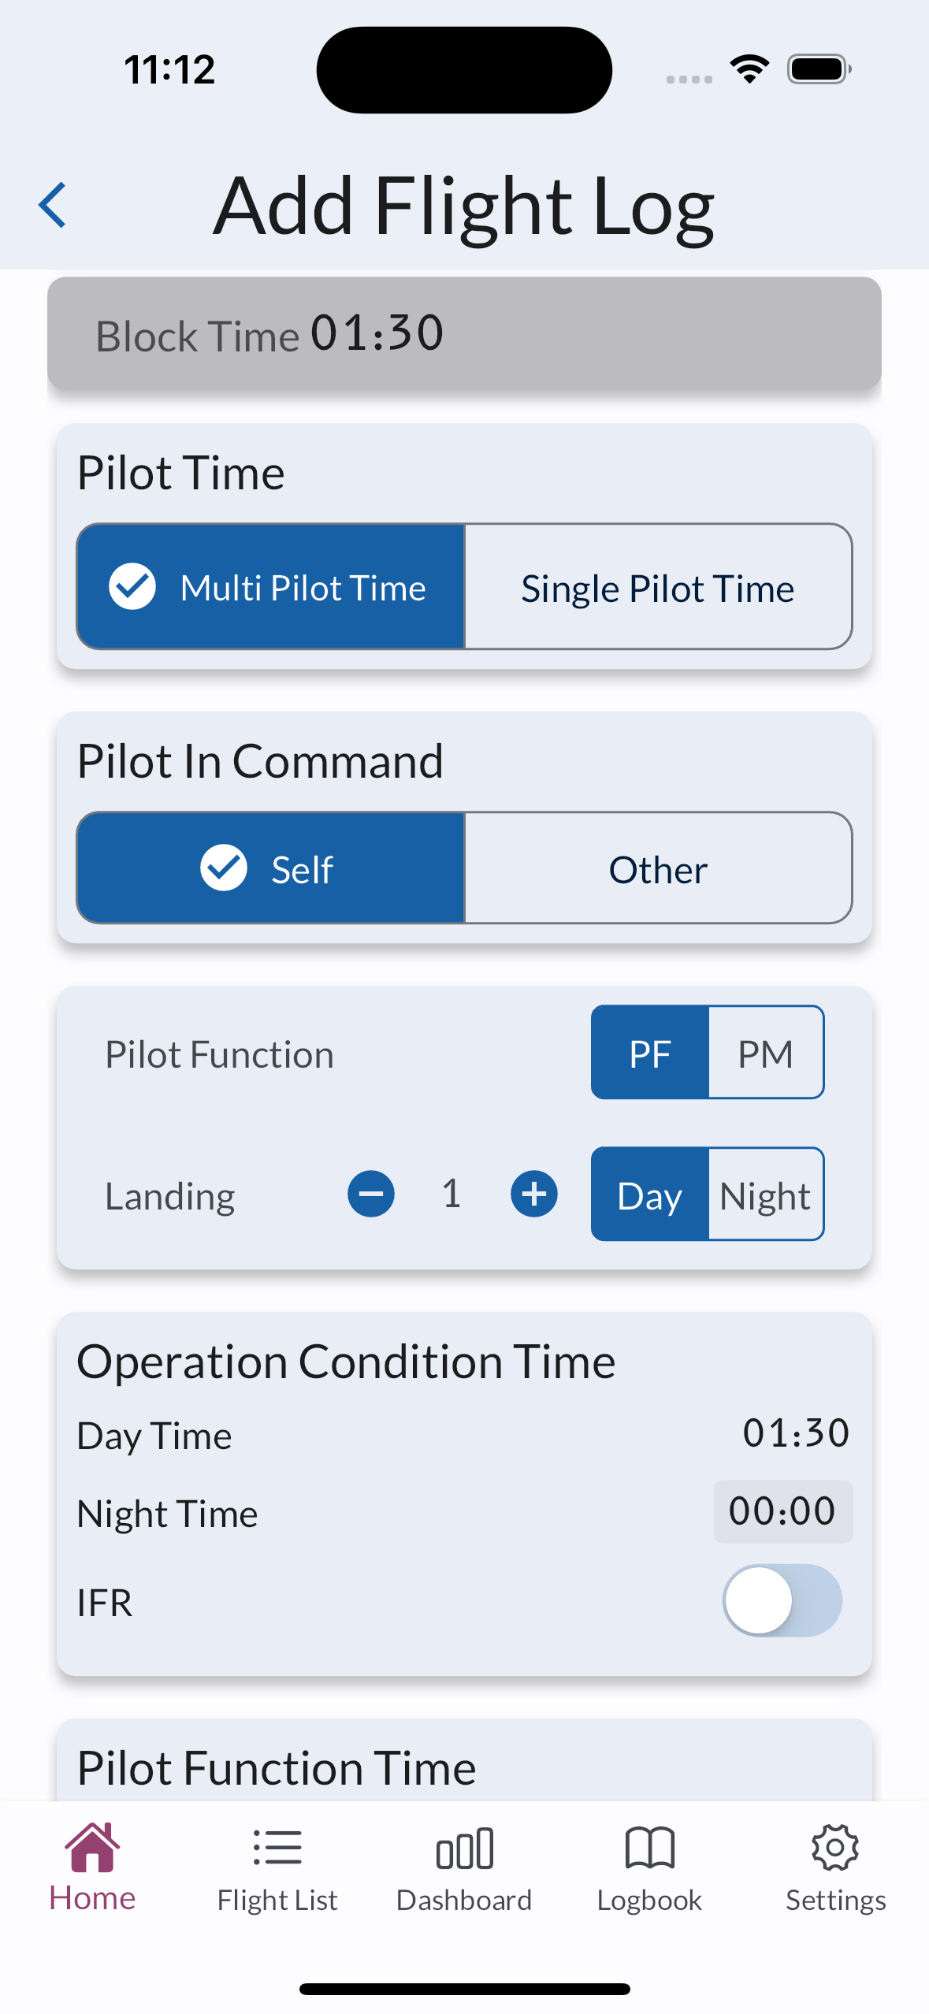Edit the Night Time value field
Screen dimensions: 929x2014
782,1511
